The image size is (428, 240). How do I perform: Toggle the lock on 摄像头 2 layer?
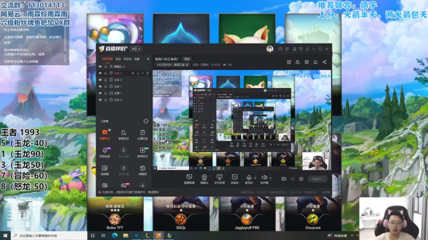coord(105,66)
